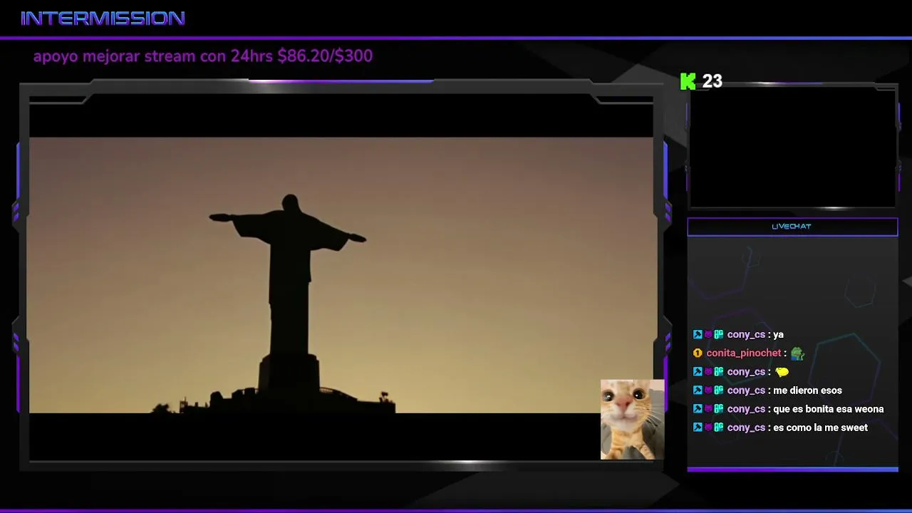Viewport: 912px width, 513px height.
Task: Click the chat message text "me dieron esos"
Action: [x=807, y=390]
